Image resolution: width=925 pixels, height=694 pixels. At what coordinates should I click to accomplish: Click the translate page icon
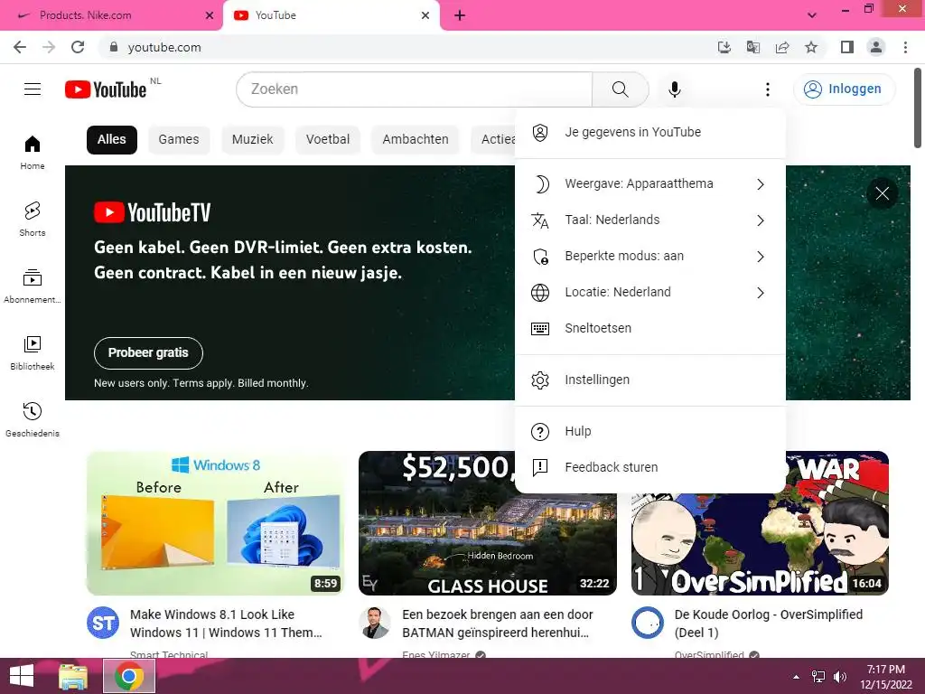point(752,47)
